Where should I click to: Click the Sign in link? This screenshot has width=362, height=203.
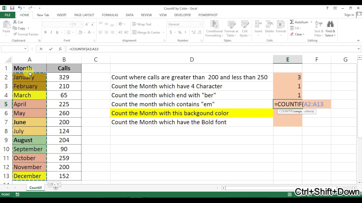[349, 15]
